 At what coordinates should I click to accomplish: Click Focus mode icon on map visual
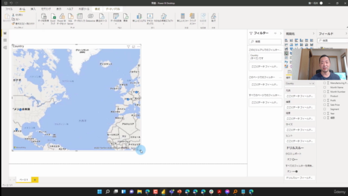(134, 46)
